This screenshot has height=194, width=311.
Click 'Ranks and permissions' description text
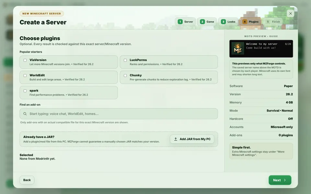click(144, 64)
